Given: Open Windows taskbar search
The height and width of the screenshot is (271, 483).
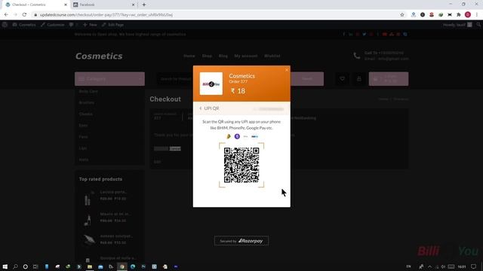Looking at the screenshot, I should [x=15, y=266].
